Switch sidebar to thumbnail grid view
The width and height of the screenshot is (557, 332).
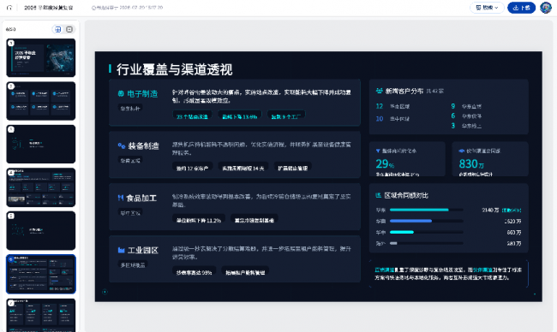[57, 29]
